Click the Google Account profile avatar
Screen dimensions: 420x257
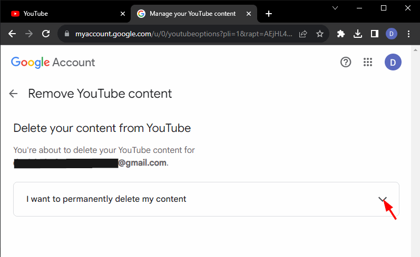393,63
